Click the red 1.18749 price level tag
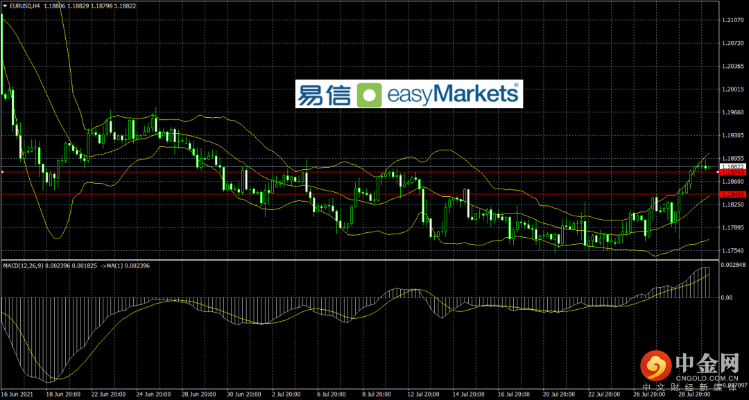This screenshot has width=749, height=400. (x=732, y=171)
